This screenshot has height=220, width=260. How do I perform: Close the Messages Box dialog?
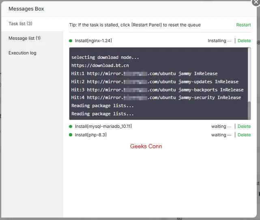pos(256,2)
